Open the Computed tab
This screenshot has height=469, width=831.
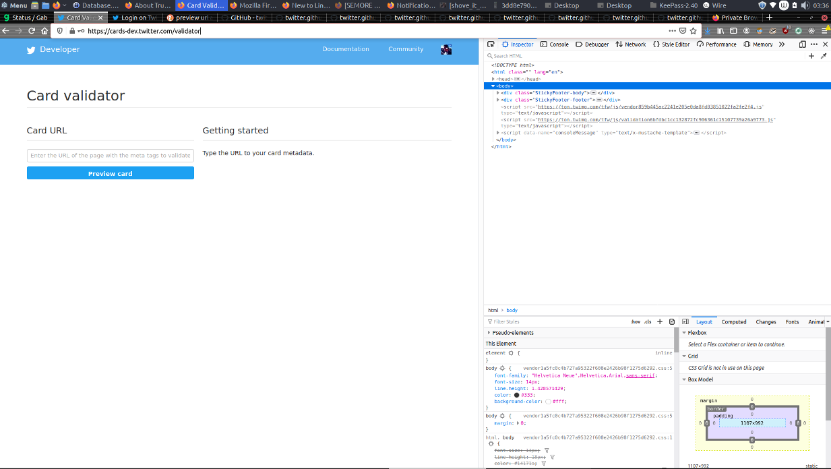(734, 322)
